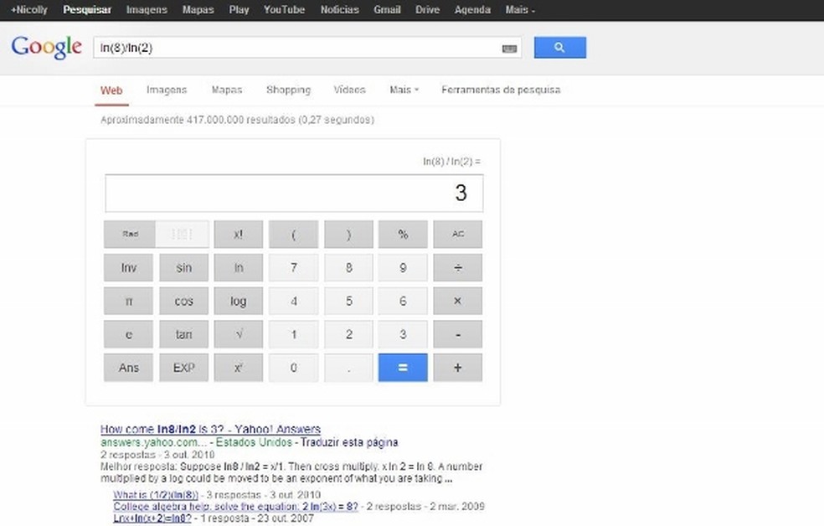Enable the Inv inverse function toggle
824x526 pixels.
click(x=128, y=267)
